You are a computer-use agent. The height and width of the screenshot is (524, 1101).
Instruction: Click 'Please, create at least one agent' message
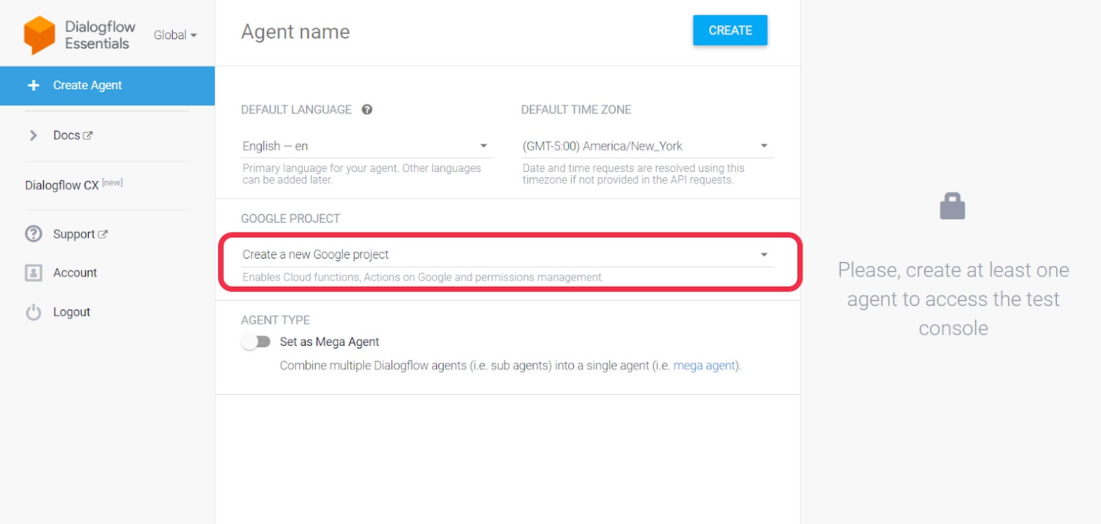953,299
